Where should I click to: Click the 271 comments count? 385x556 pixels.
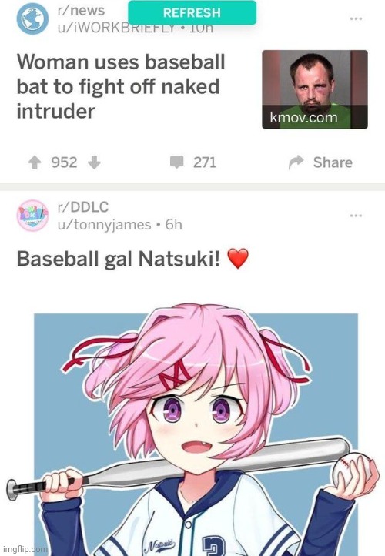pos(205,162)
